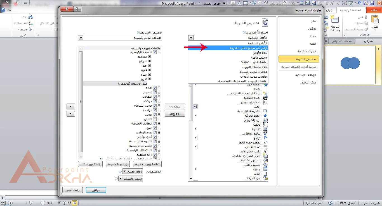Image resolution: width=382 pixels, height=206 pixels.
Task: Open the استيراد/تصدير dropdown button
Action: [131, 179]
